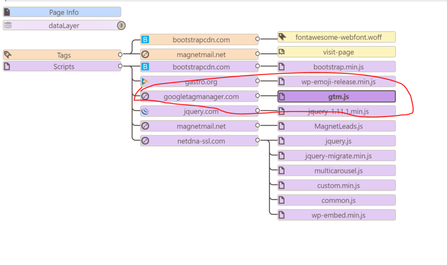Select the wp-emoji-release.min.js label
The image size is (447, 265).
339,82
